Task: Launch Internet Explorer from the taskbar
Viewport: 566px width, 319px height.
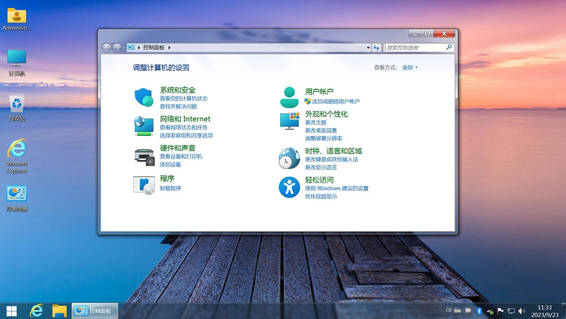Action: (36, 311)
